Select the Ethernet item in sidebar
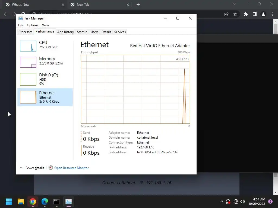The height and width of the screenshot is (208, 278). click(45, 97)
